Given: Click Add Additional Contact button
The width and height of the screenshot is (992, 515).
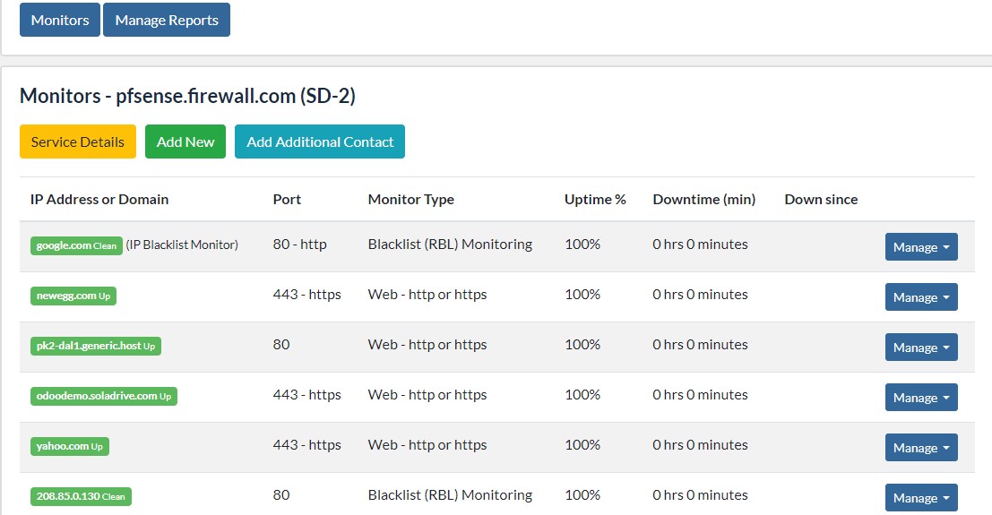Looking at the screenshot, I should [320, 142].
